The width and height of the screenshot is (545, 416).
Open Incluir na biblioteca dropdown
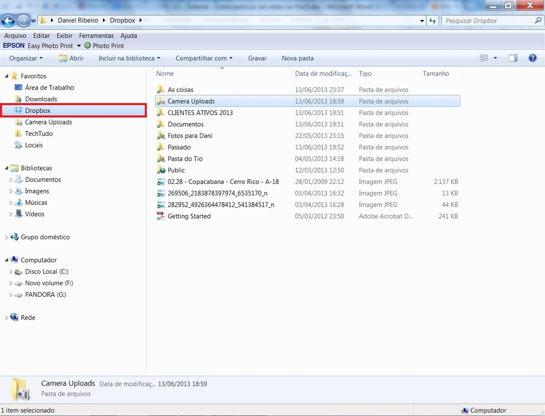click(x=129, y=58)
